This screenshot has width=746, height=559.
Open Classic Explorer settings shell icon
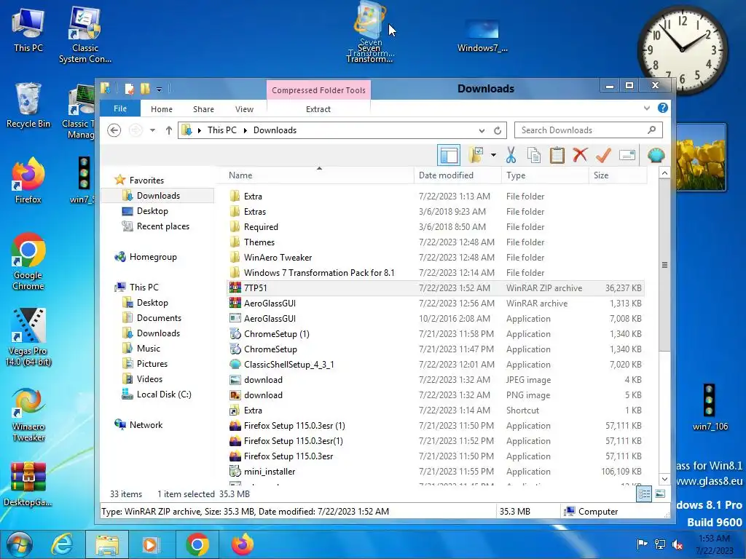[656, 155]
